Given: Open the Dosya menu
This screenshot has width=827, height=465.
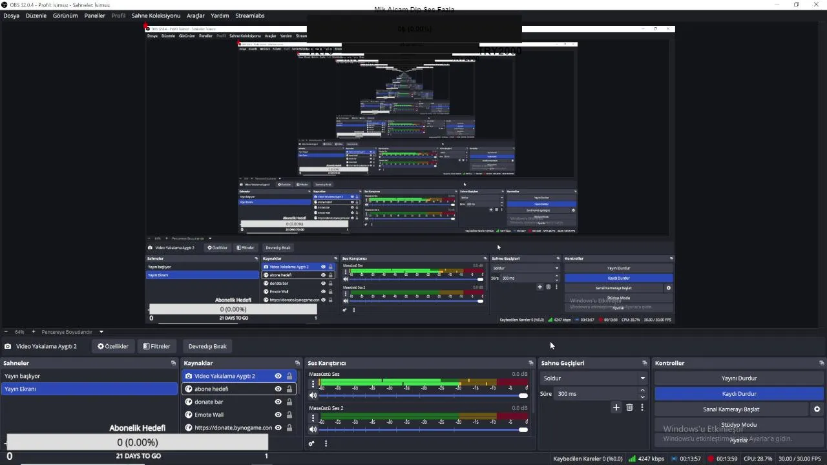Looking at the screenshot, I should pyautogui.click(x=12, y=15).
